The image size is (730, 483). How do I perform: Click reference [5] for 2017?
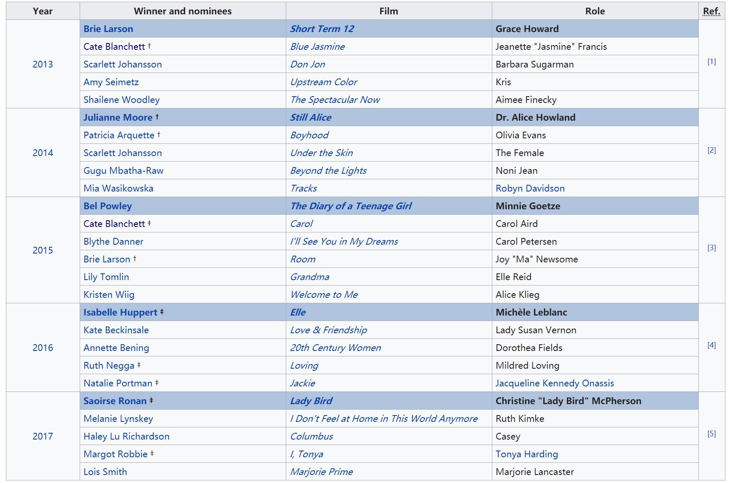(x=711, y=434)
